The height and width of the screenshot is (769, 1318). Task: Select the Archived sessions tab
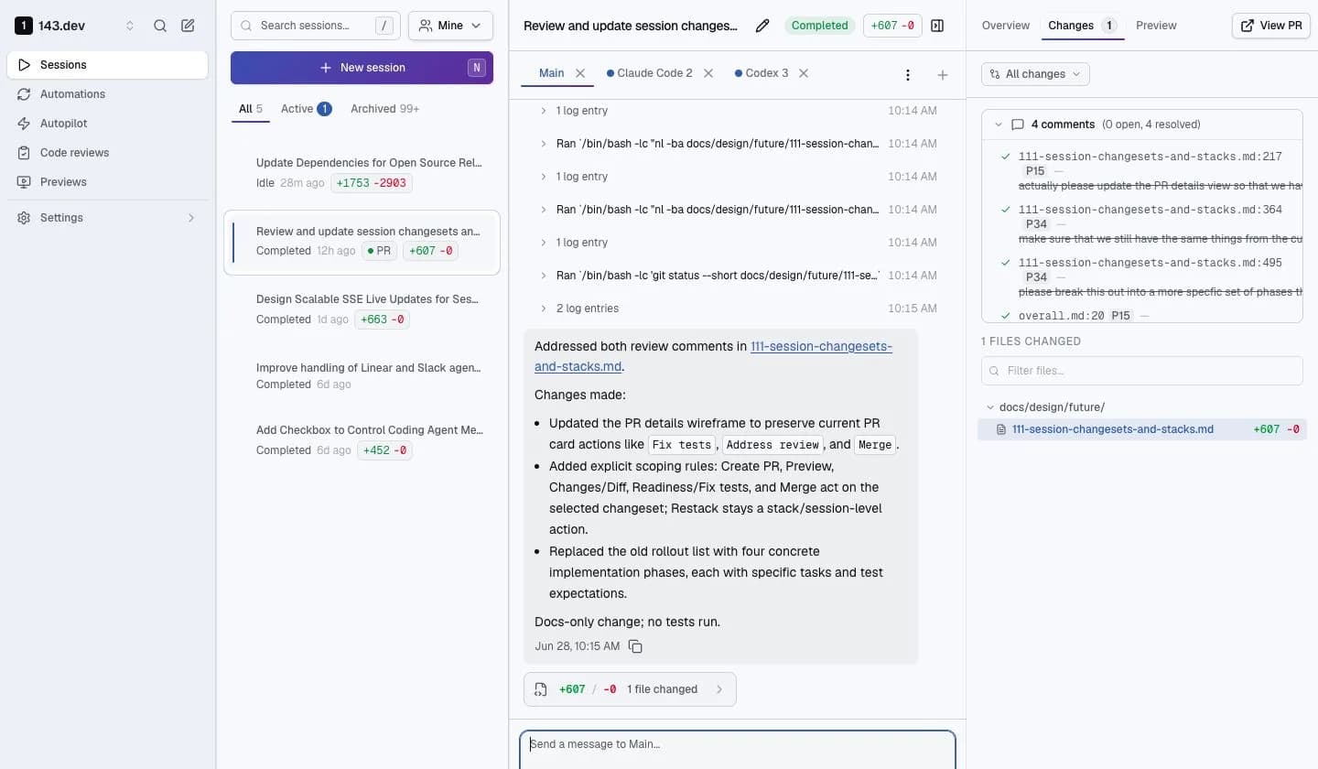tap(384, 109)
